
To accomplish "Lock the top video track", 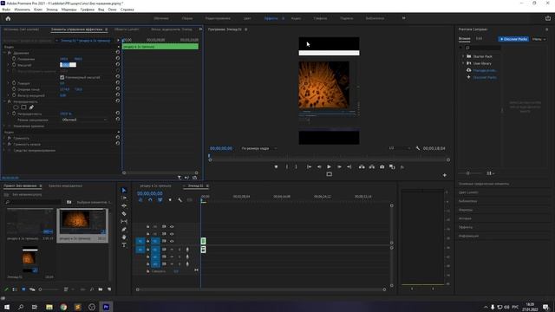I will click(x=147, y=226).
